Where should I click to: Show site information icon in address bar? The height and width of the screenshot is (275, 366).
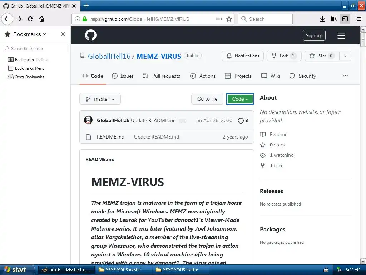[x=78, y=19]
